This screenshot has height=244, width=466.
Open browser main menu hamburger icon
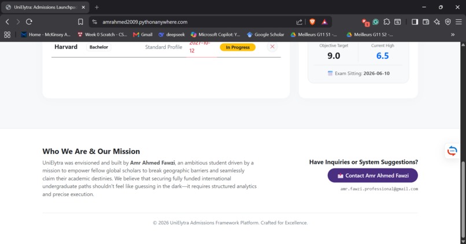click(x=459, y=22)
